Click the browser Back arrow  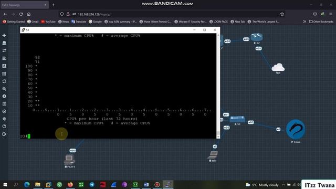click(5, 14)
